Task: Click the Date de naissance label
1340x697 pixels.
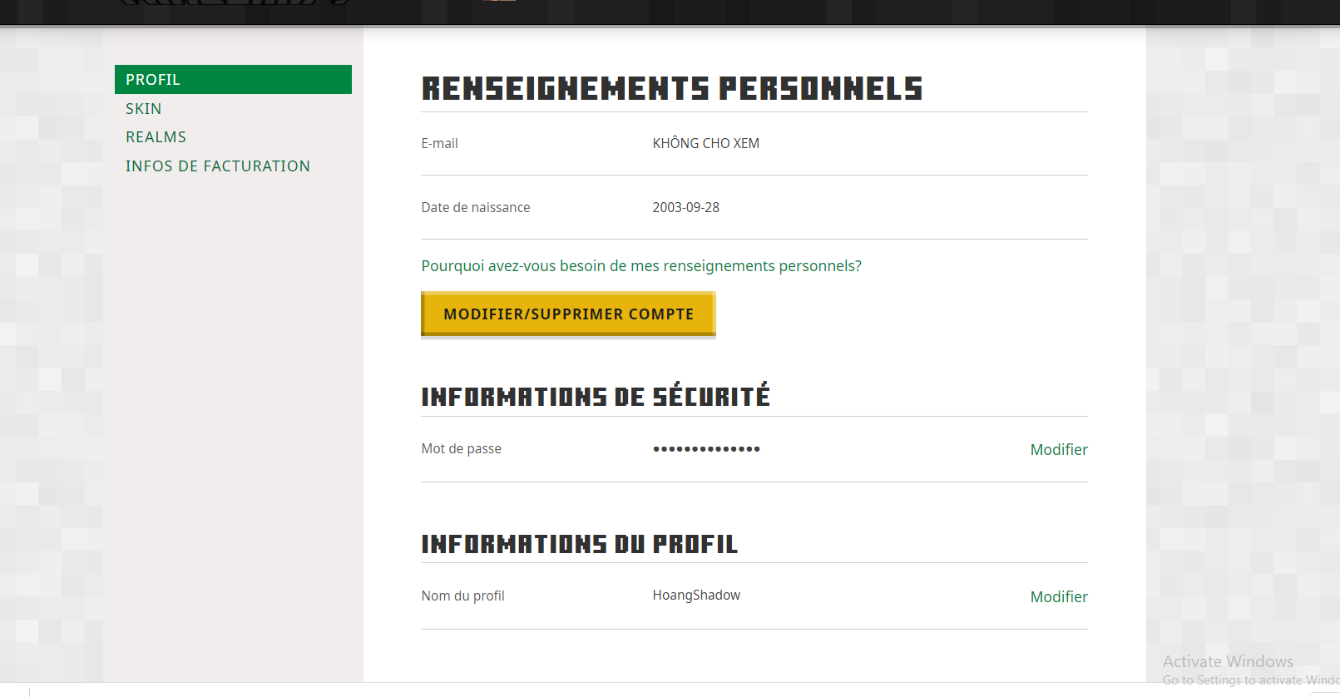Action: 476,207
